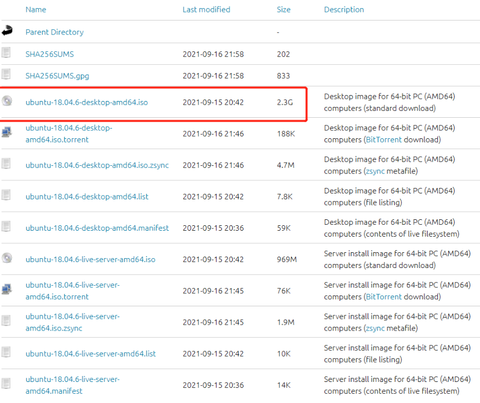Click the 7.8K size value
This screenshot has height=403, width=480.
point(285,197)
